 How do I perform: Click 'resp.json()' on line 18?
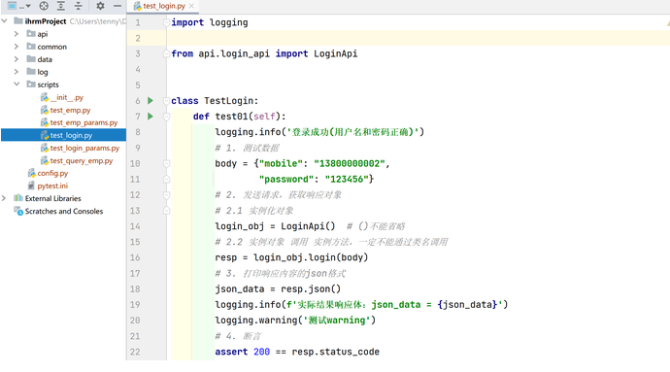[311, 289]
